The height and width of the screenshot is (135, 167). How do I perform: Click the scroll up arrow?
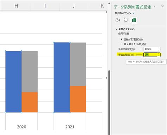click(109, 4)
